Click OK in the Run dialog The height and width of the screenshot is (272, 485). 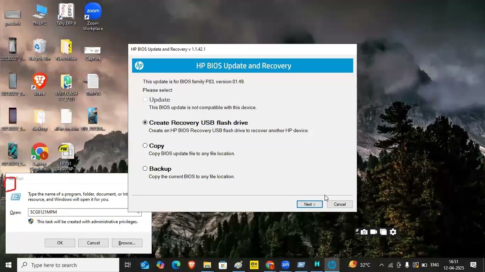[x=60, y=243]
